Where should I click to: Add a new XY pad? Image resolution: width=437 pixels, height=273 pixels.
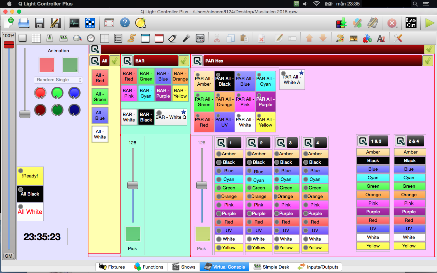104,38
